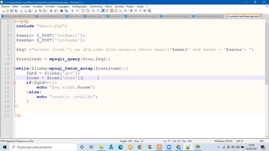Click the Paste clipboard toolbar icon

[x=45, y=10]
